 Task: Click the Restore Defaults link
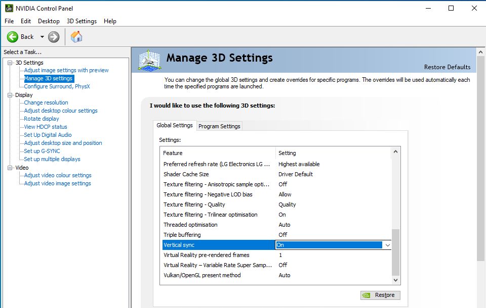447,67
